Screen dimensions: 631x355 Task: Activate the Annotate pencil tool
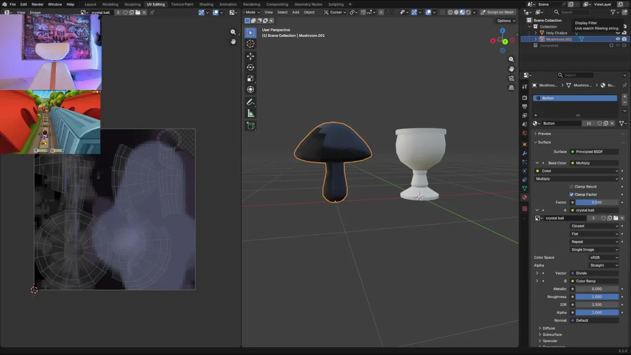[x=250, y=102]
